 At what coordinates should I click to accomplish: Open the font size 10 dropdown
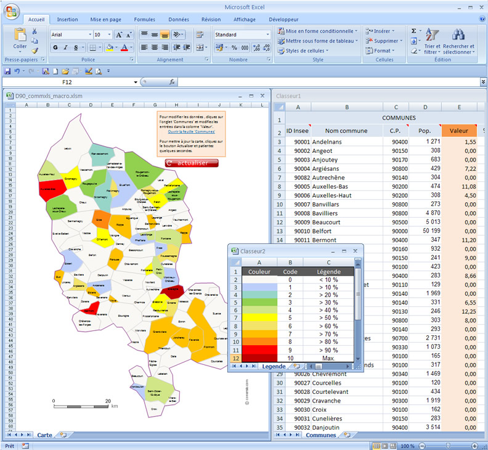[x=109, y=35]
